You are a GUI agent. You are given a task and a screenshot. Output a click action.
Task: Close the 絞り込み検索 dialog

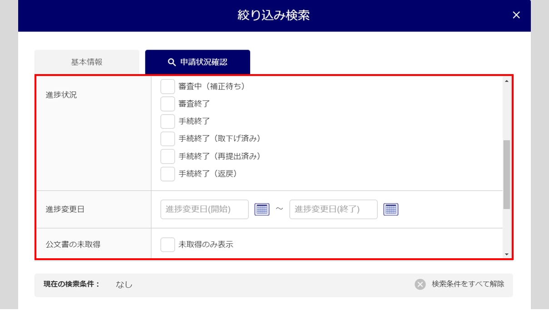pyautogui.click(x=516, y=15)
